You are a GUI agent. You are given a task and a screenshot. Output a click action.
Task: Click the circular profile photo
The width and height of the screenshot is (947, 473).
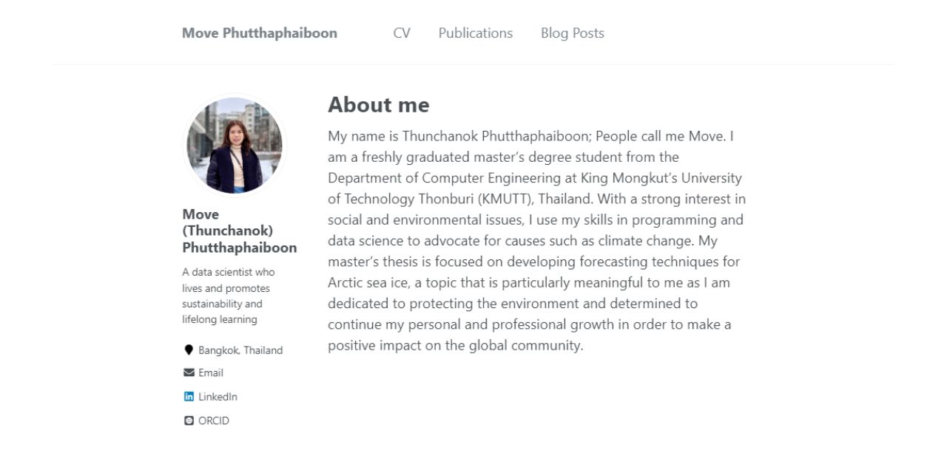pos(233,146)
